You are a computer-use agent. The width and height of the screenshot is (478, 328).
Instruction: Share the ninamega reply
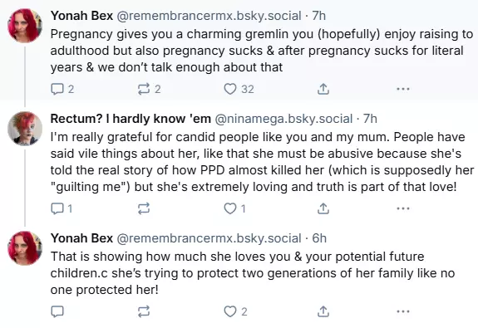coord(323,208)
